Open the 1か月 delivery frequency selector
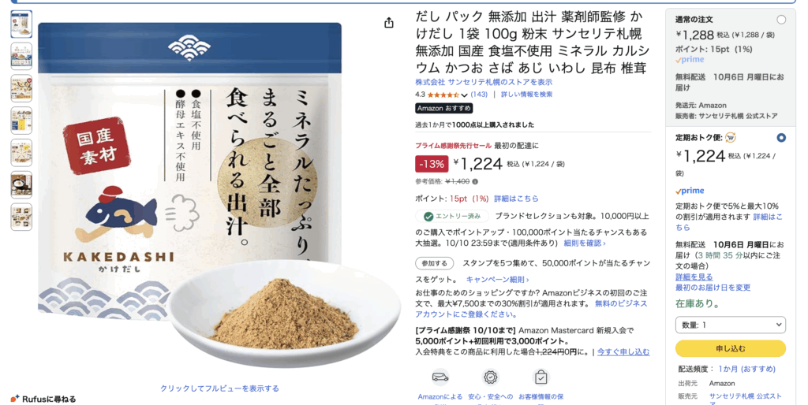The width and height of the screenshot is (808, 405). (746, 369)
